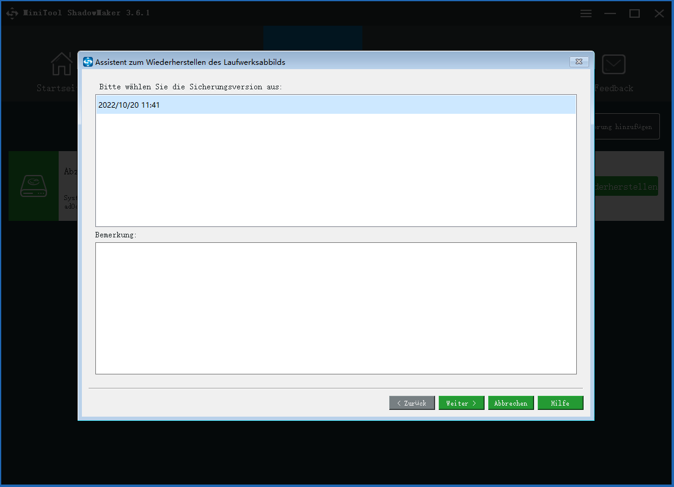The height and width of the screenshot is (487, 674).
Task: Minimize the ShadowMaker window
Action: [610, 13]
